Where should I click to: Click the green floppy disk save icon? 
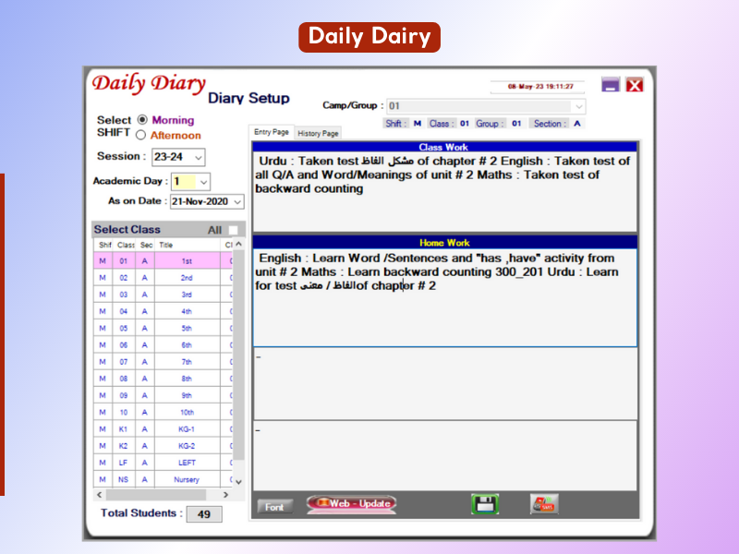pyautogui.click(x=485, y=504)
